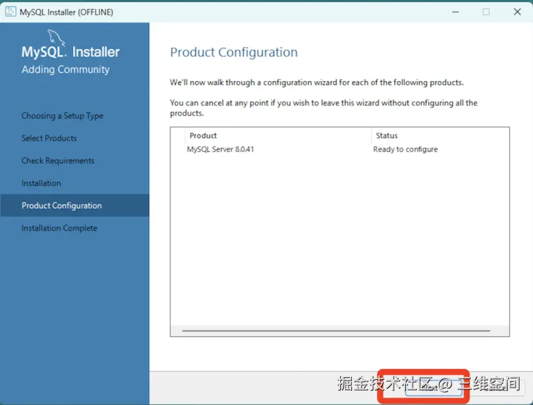Click the MySQL Installer title bar icon
The width and height of the screenshot is (533, 405).
[x=10, y=12]
